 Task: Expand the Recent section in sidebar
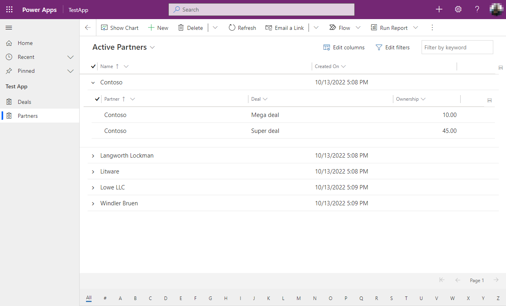[70, 57]
